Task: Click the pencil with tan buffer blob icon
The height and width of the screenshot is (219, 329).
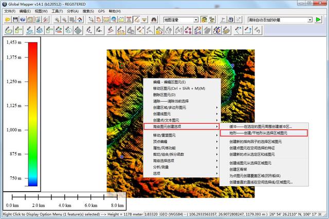Action: [x=226, y=30]
